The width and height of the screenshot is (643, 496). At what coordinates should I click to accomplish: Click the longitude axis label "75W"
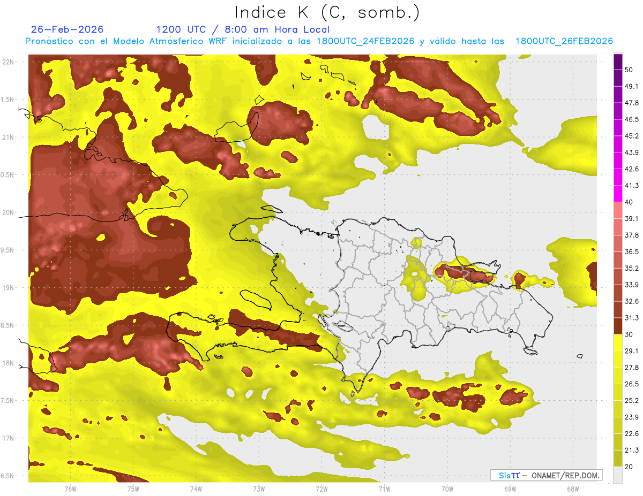coord(133,489)
